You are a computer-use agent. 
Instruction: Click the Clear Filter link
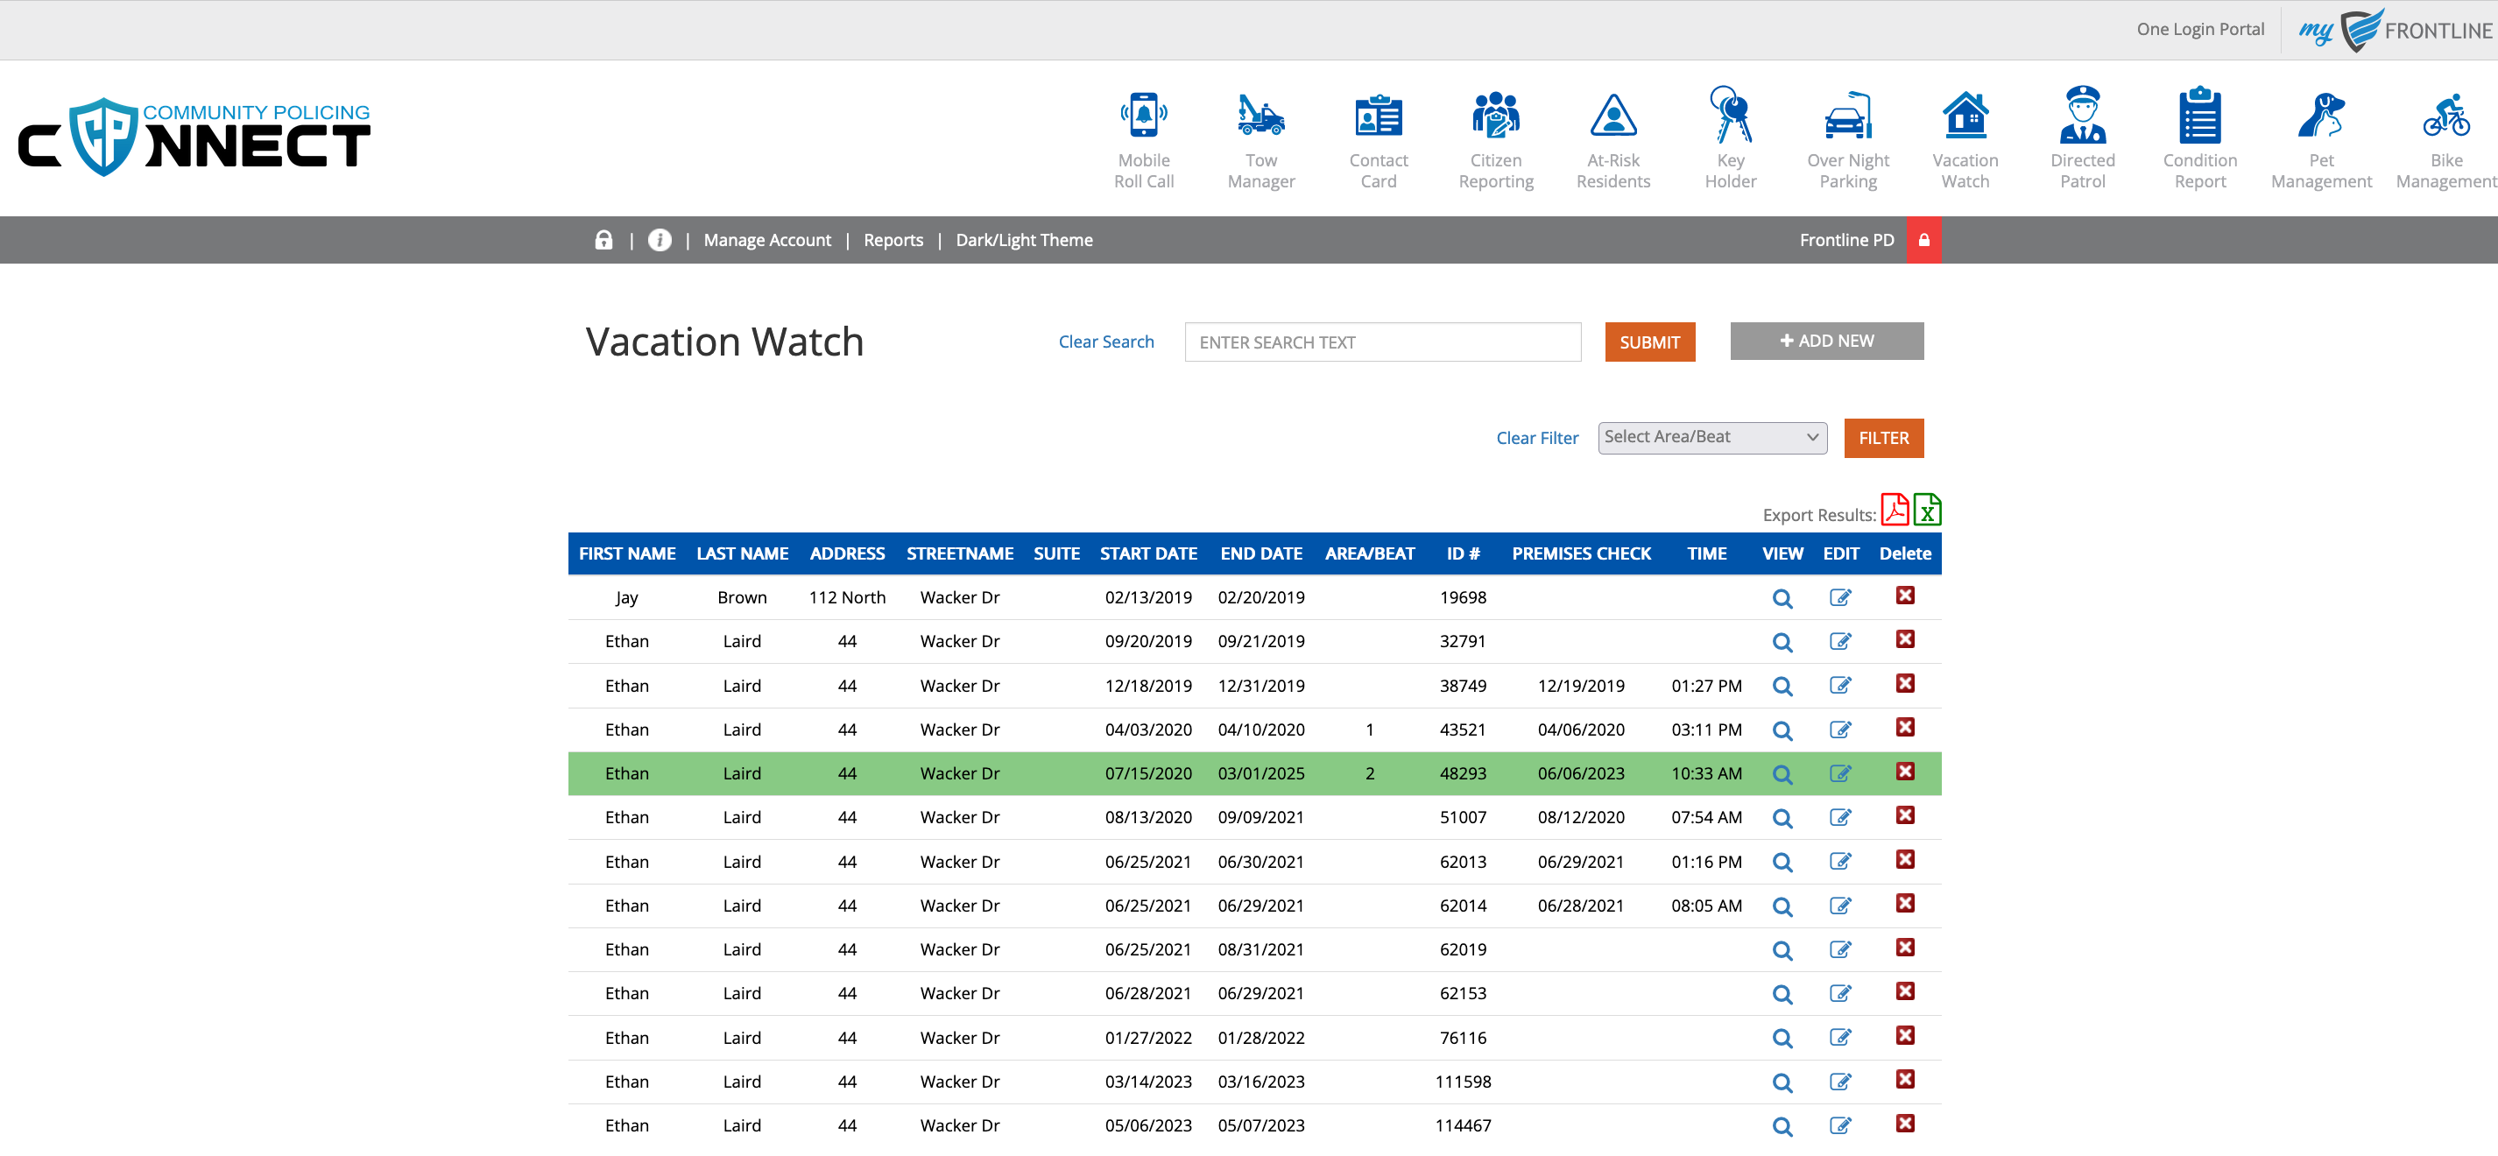[1536, 439]
